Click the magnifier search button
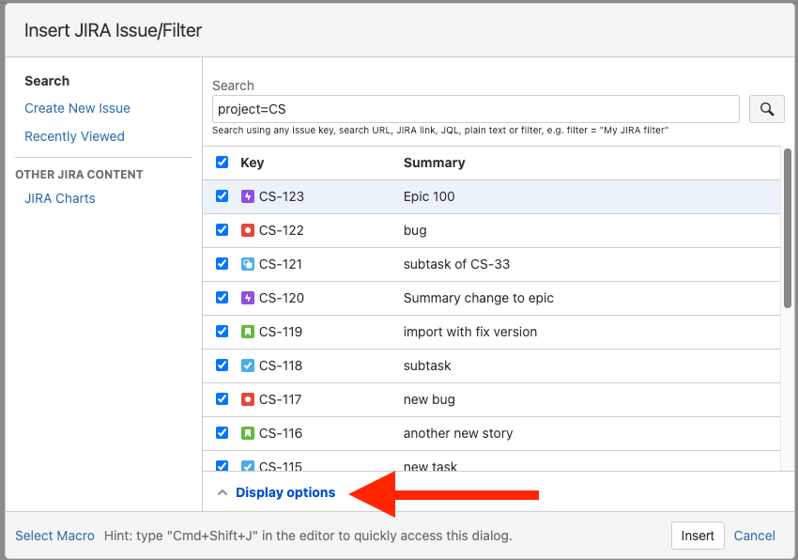This screenshot has height=560, width=798. [767, 109]
